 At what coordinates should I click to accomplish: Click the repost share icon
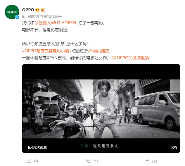(x=29, y=161)
